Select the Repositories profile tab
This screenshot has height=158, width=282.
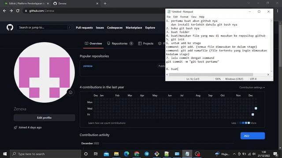tap(120, 43)
